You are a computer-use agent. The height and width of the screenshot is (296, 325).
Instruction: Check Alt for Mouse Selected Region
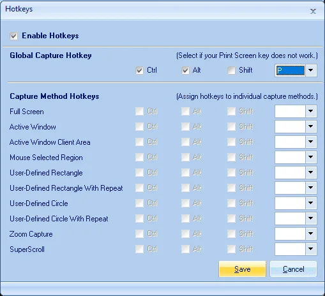(x=185, y=157)
